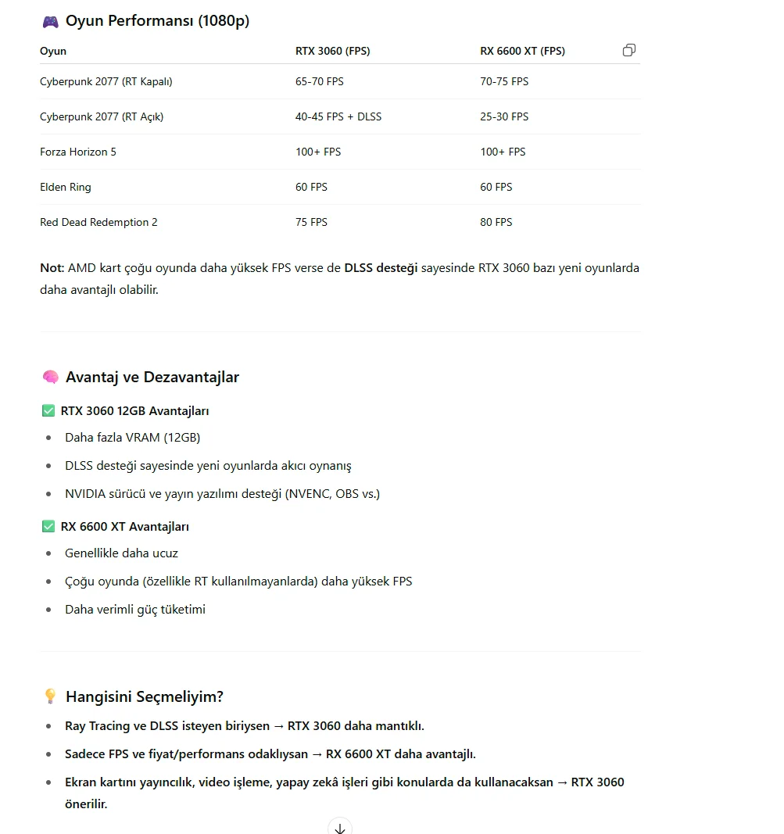Click the gamepad emoji beside Oyun Performansı

tap(50, 21)
